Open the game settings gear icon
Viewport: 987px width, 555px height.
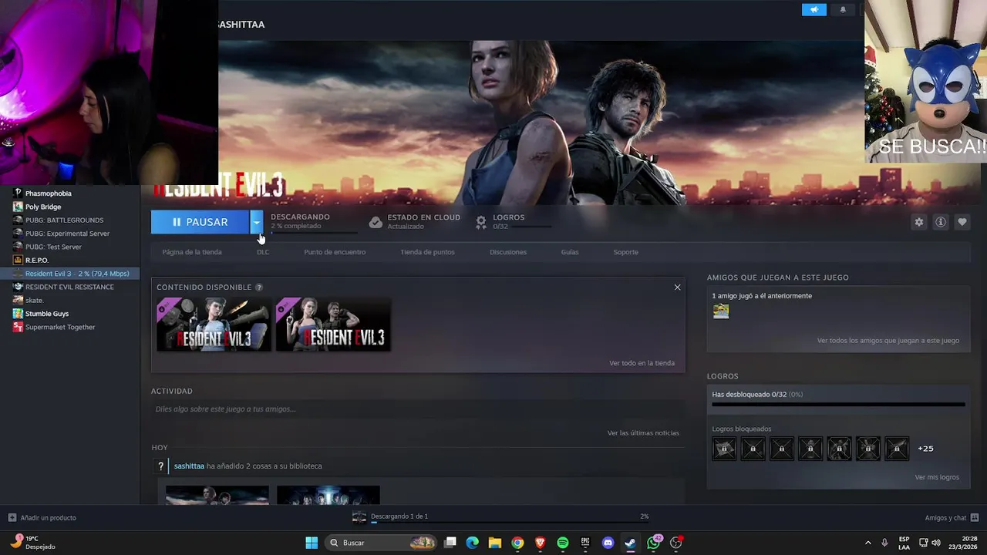(918, 222)
